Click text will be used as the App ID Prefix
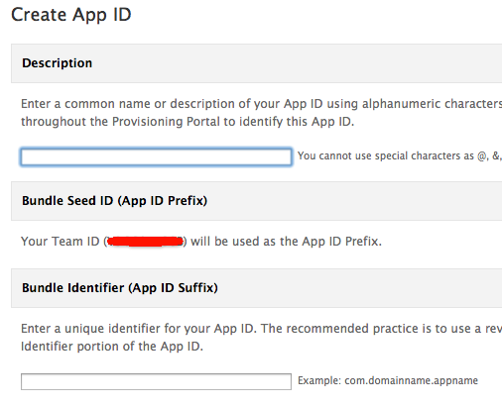Screen dimensions: 502x406 tap(286, 242)
